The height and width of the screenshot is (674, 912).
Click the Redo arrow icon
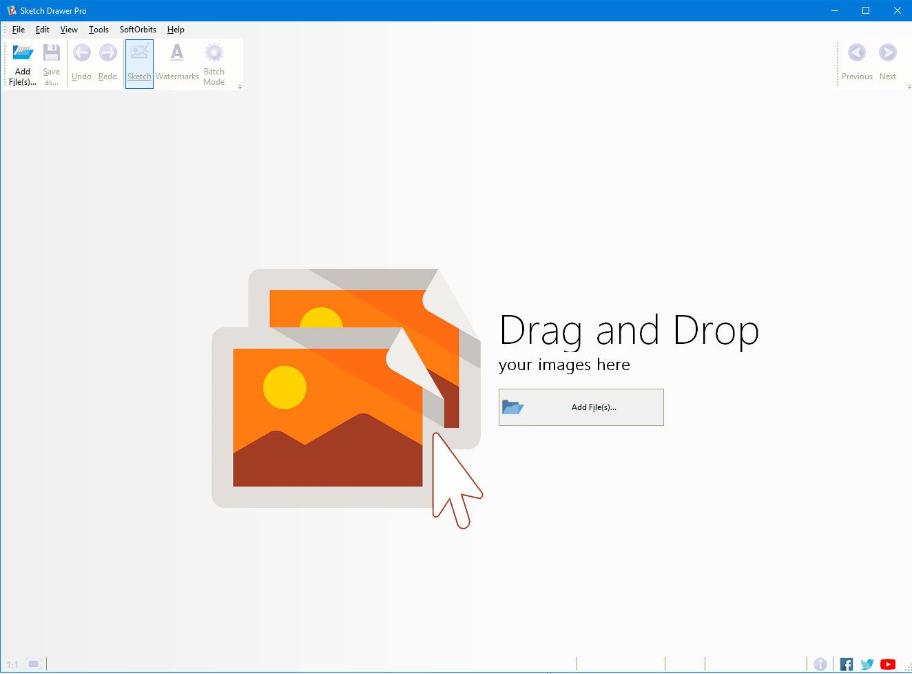[107, 52]
